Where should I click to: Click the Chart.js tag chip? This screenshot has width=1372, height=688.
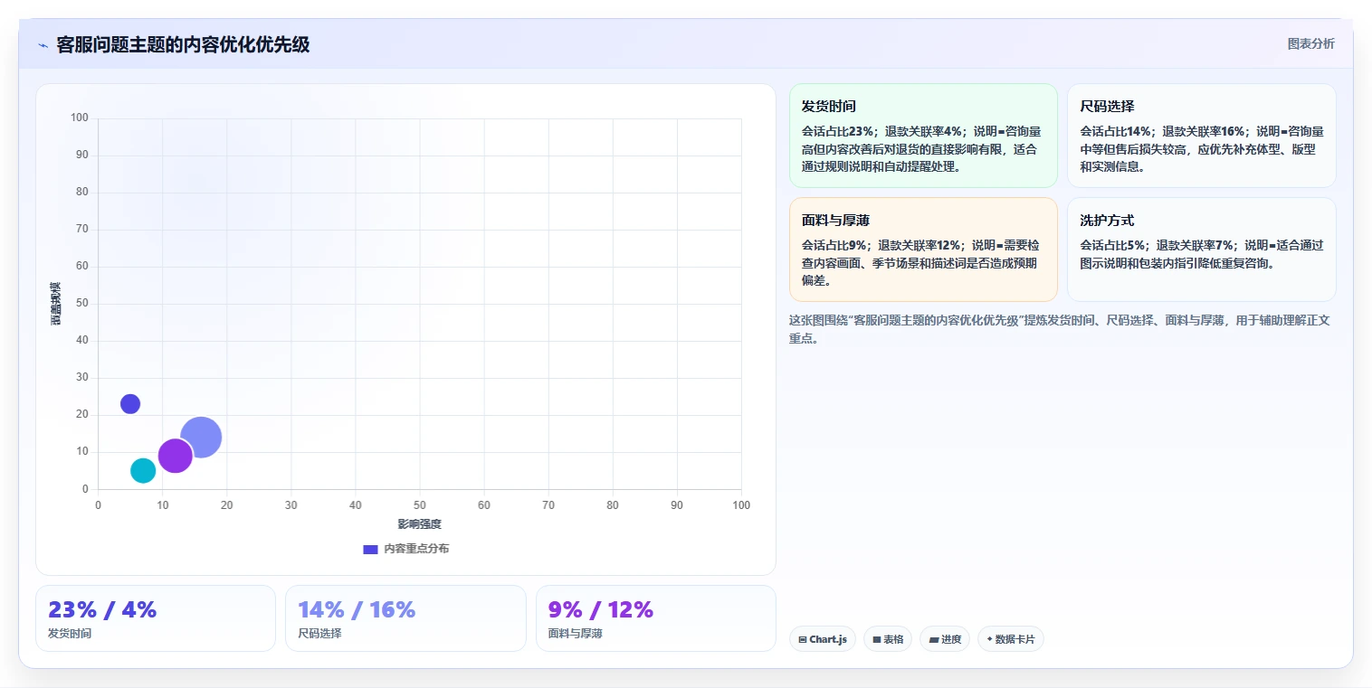[x=823, y=639]
